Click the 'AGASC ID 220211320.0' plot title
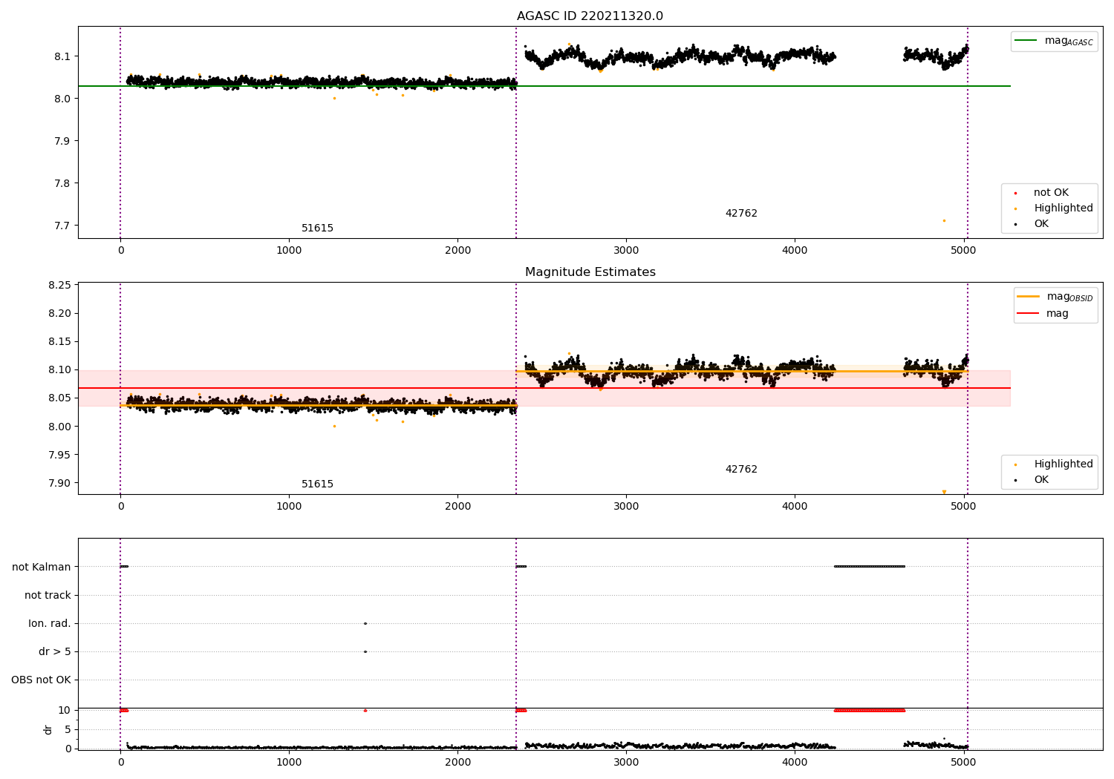Viewport: 1114px width, 779px height. (590, 16)
